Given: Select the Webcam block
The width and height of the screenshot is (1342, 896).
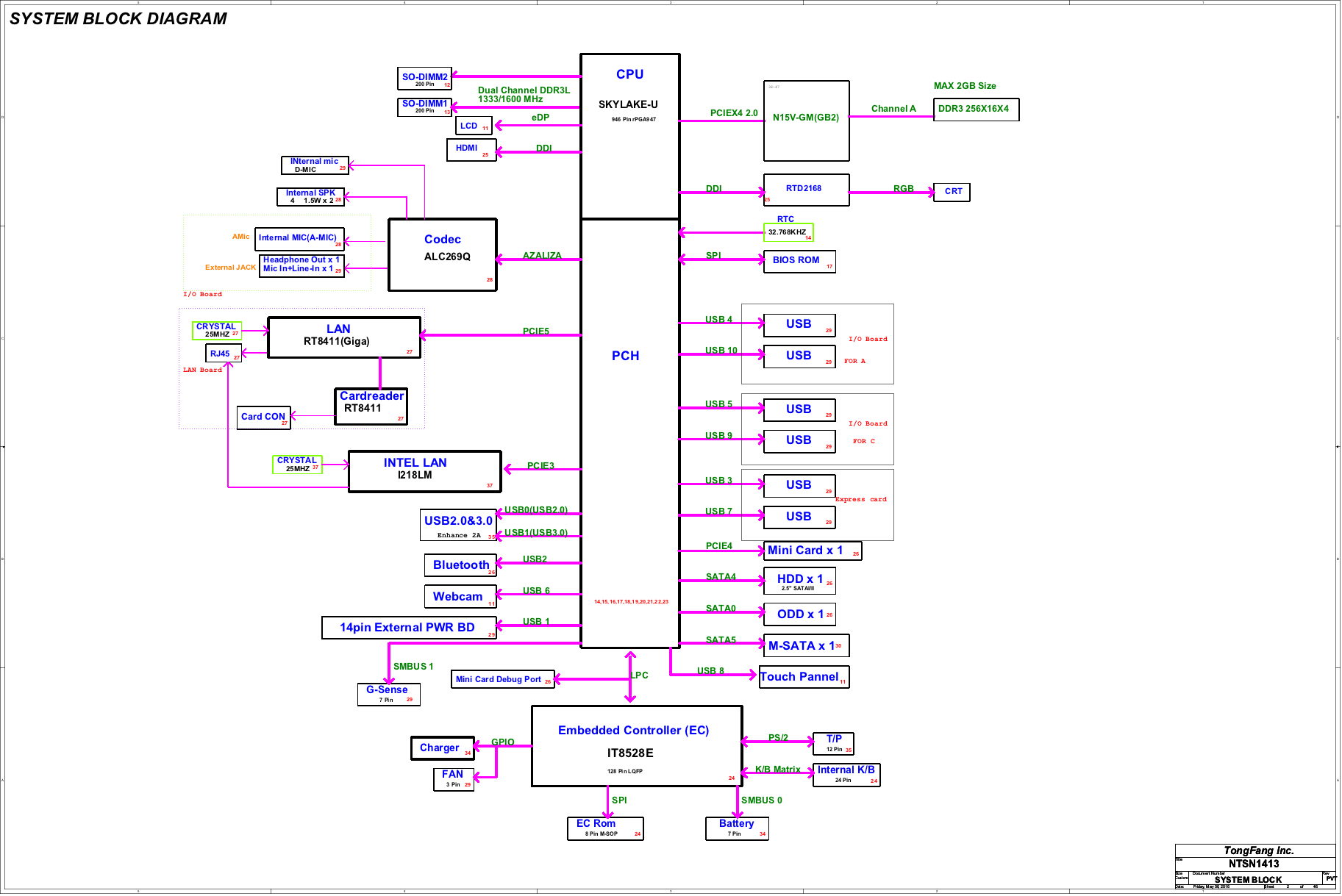Looking at the screenshot, I should pos(460,596).
